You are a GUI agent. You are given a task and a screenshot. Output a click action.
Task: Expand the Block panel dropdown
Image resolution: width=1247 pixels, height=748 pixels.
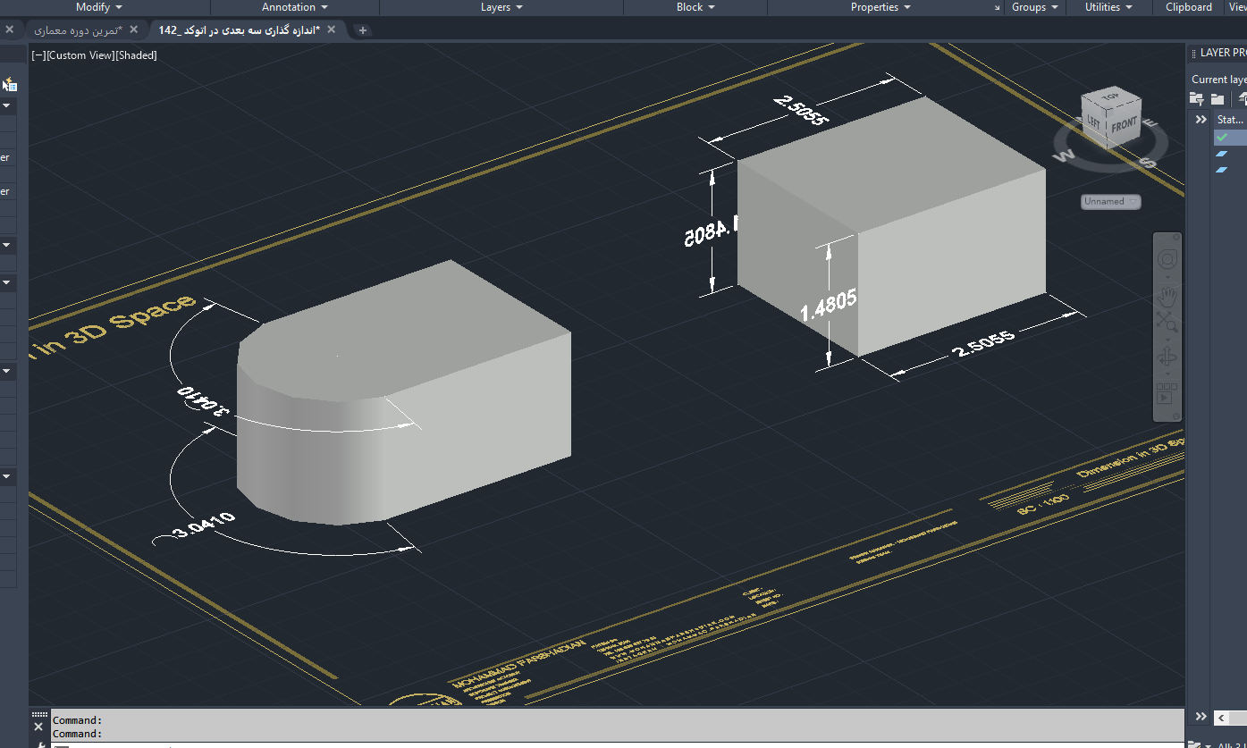pyautogui.click(x=695, y=7)
